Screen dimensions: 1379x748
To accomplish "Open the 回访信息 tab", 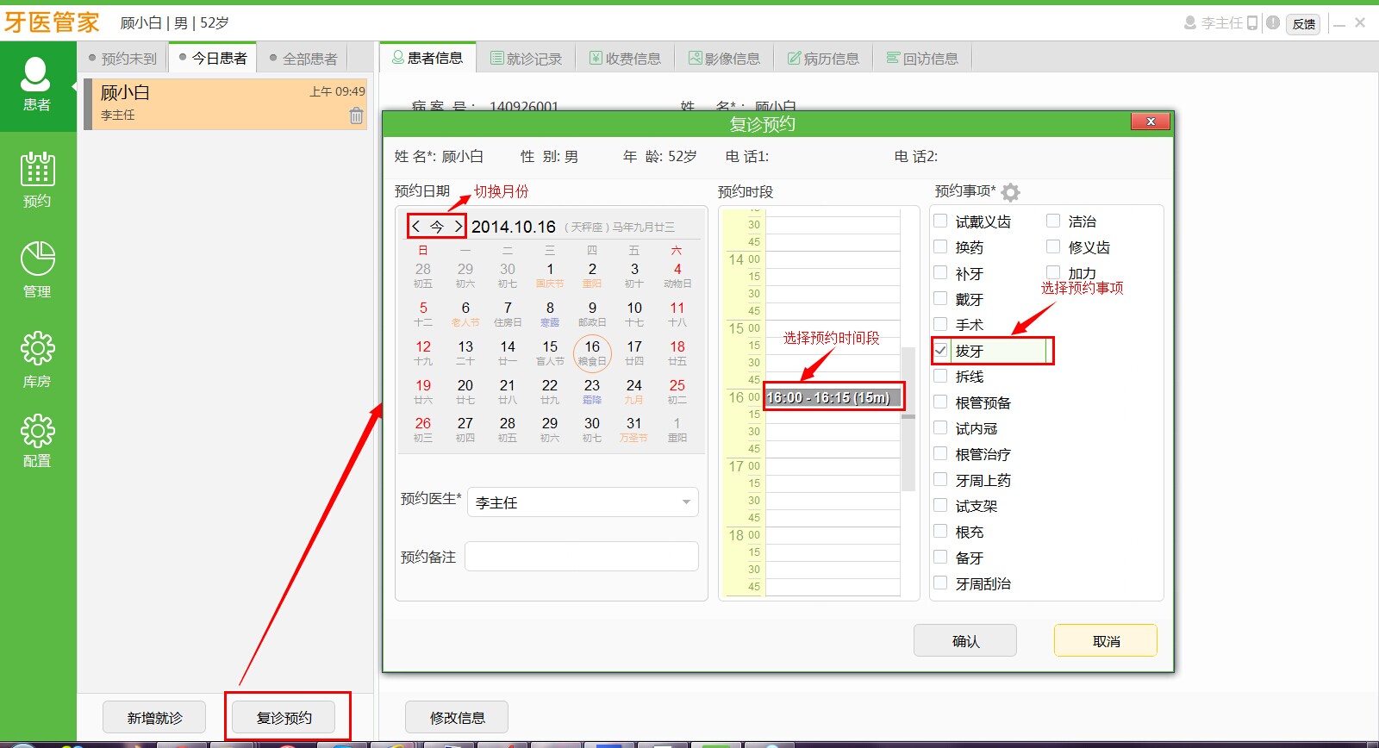I will point(922,59).
